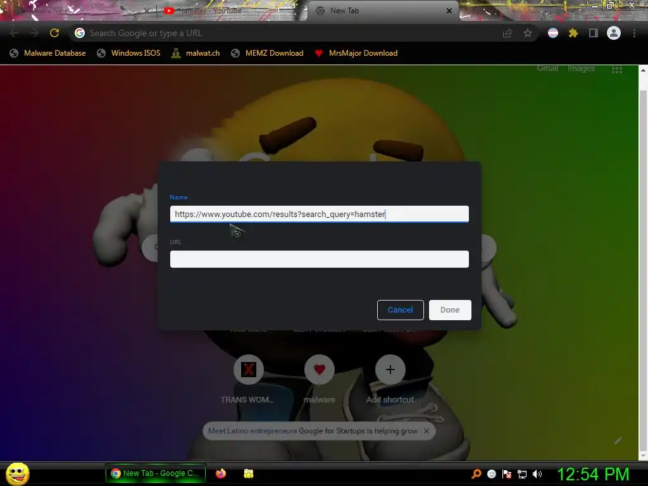
Task: Open the malware heart shortcut tile
Action: pos(320,380)
